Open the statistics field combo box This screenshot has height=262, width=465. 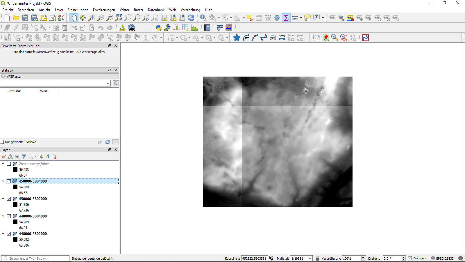[x=56, y=83]
